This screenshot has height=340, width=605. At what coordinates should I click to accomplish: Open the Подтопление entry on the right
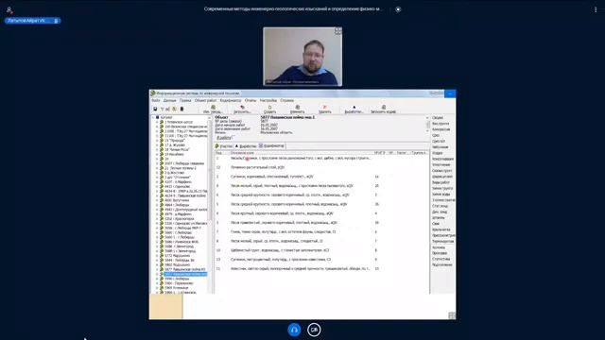[441, 264]
